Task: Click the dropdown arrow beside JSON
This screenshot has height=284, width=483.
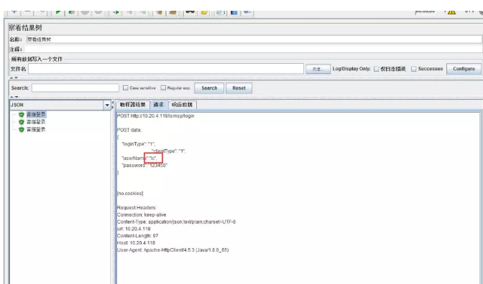Action: (x=107, y=105)
